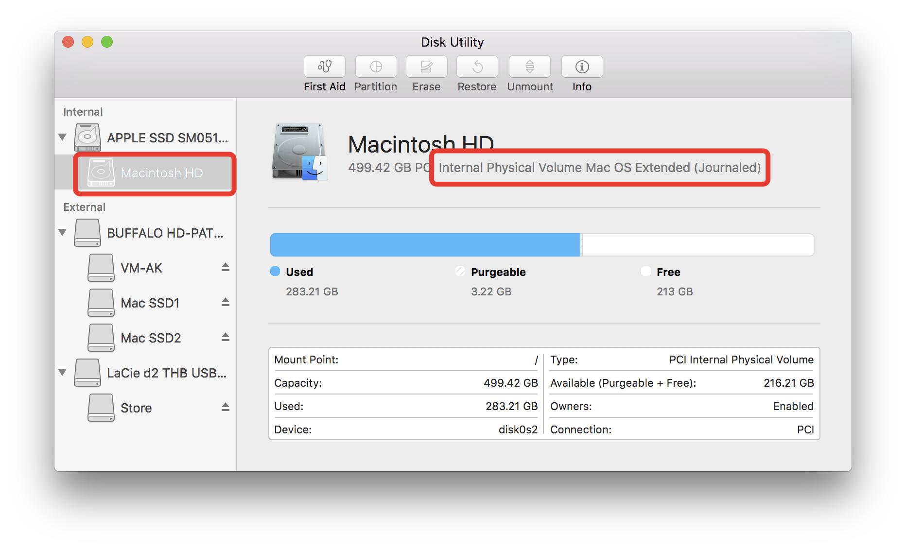Click the Connection value PCI
Image resolution: width=906 pixels, height=549 pixels.
coord(805,429)
